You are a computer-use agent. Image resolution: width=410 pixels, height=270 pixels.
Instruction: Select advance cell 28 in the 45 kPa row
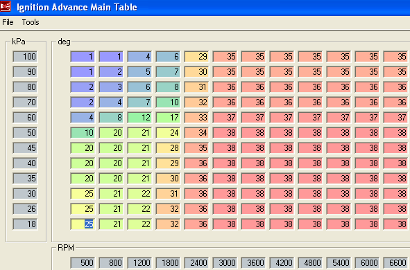point(168,148)
